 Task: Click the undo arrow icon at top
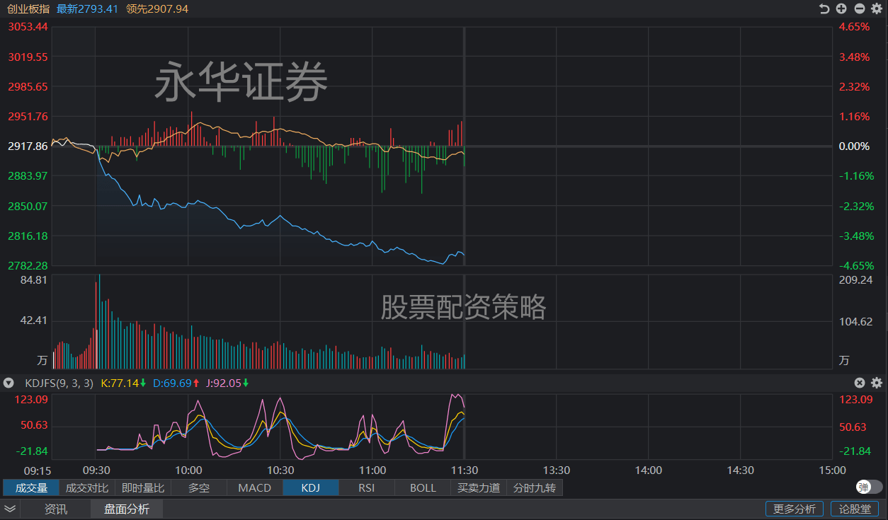pos(824,8)
